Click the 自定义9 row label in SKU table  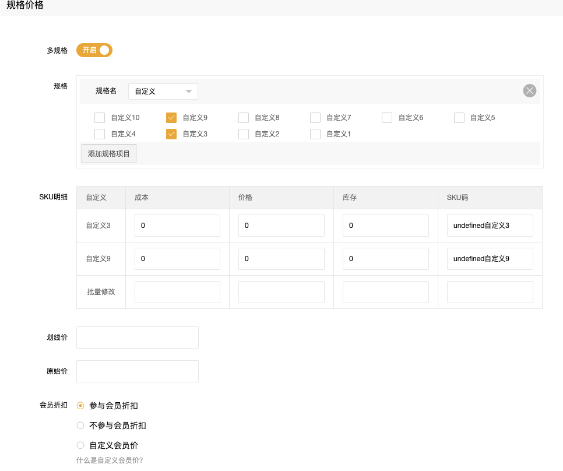pos(98,259)
